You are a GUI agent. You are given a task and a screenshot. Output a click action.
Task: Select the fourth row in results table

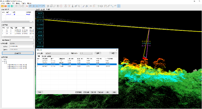(x=77, y=66)
